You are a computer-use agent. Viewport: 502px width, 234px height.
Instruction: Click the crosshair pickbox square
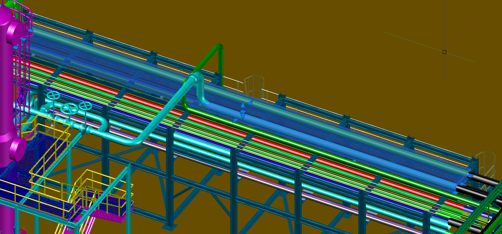[444, 52]
